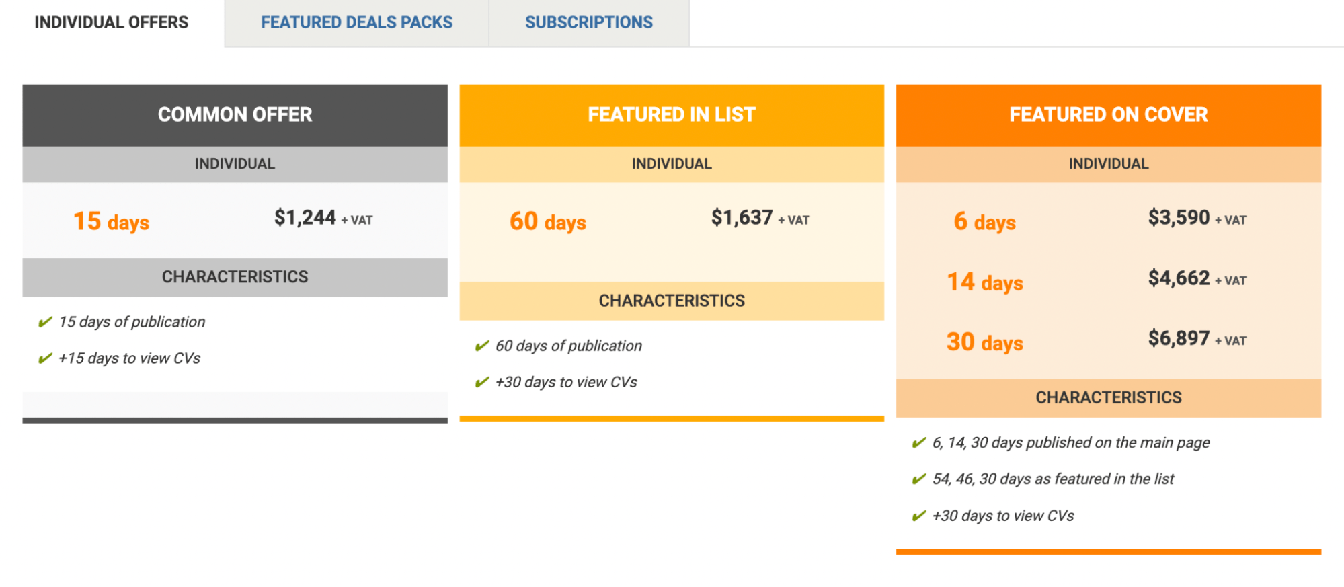Click checkmark beside 15 days of publication
Screen dimensions: 1344x587
point(45,322)
